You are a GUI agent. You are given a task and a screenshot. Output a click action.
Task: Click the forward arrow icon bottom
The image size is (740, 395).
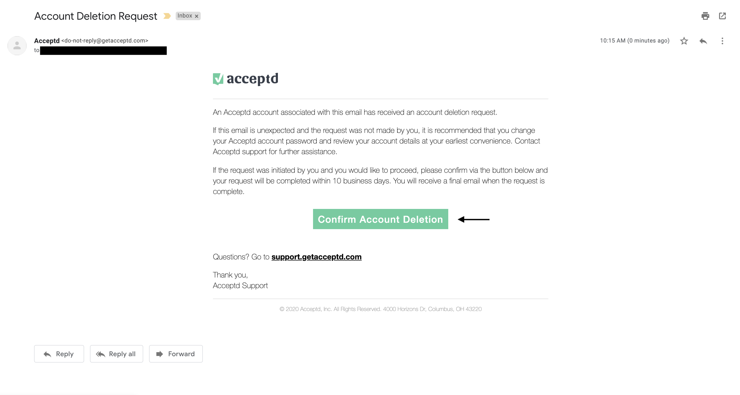[160, 354]
